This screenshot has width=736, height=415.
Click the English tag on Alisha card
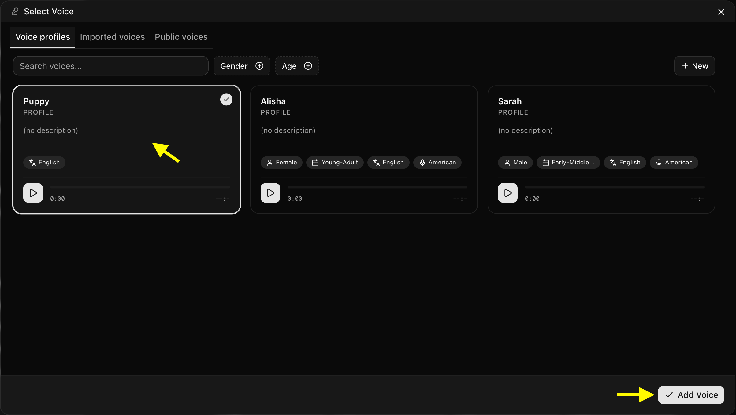tap(388, 162)
